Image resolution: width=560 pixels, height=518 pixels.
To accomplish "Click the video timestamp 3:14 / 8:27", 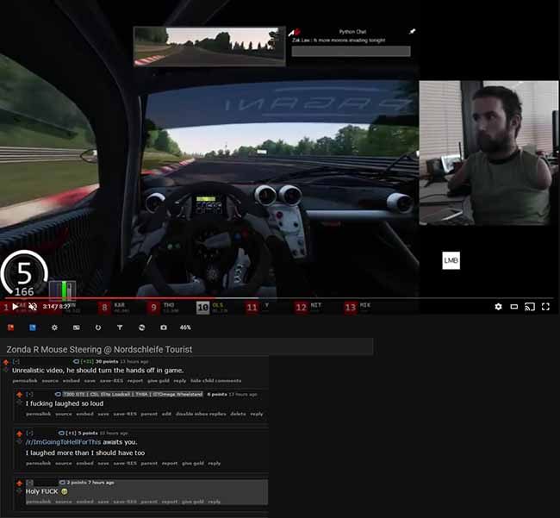I will (x=56, y=307).
